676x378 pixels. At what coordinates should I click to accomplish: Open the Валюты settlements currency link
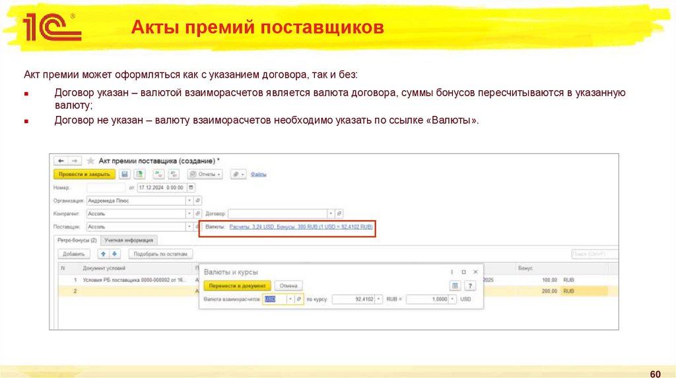(301, 227)
